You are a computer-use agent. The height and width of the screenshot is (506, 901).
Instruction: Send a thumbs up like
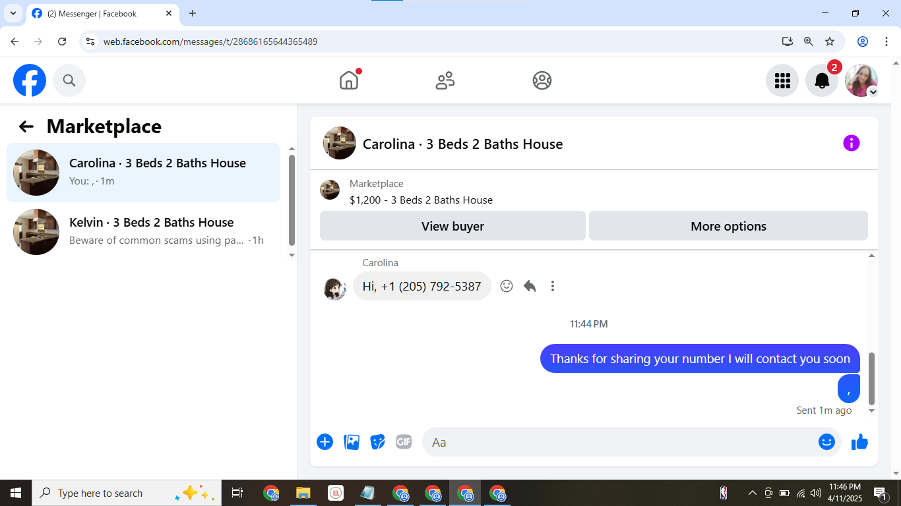click(x=859, y=441)
